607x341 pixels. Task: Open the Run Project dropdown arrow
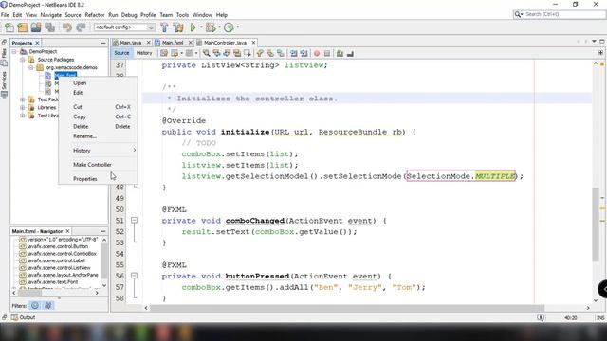click(x=201, y=27)
